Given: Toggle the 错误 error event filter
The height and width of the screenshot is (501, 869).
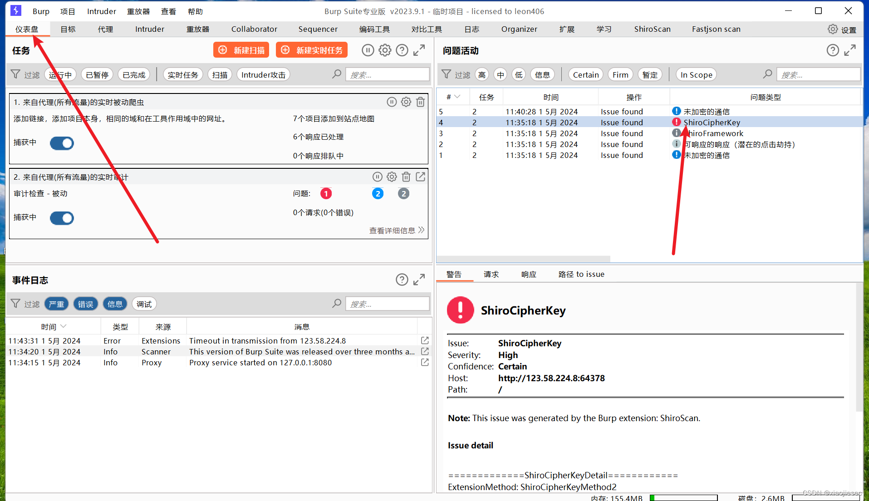Looking at the screenshot, I should point(85,304).
